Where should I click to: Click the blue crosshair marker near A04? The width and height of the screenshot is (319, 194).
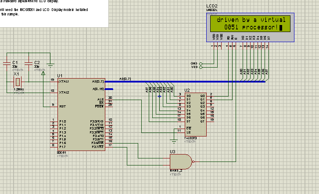(x=160, y=96)
